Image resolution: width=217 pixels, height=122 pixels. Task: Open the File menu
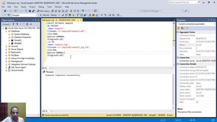click(3, 7)
